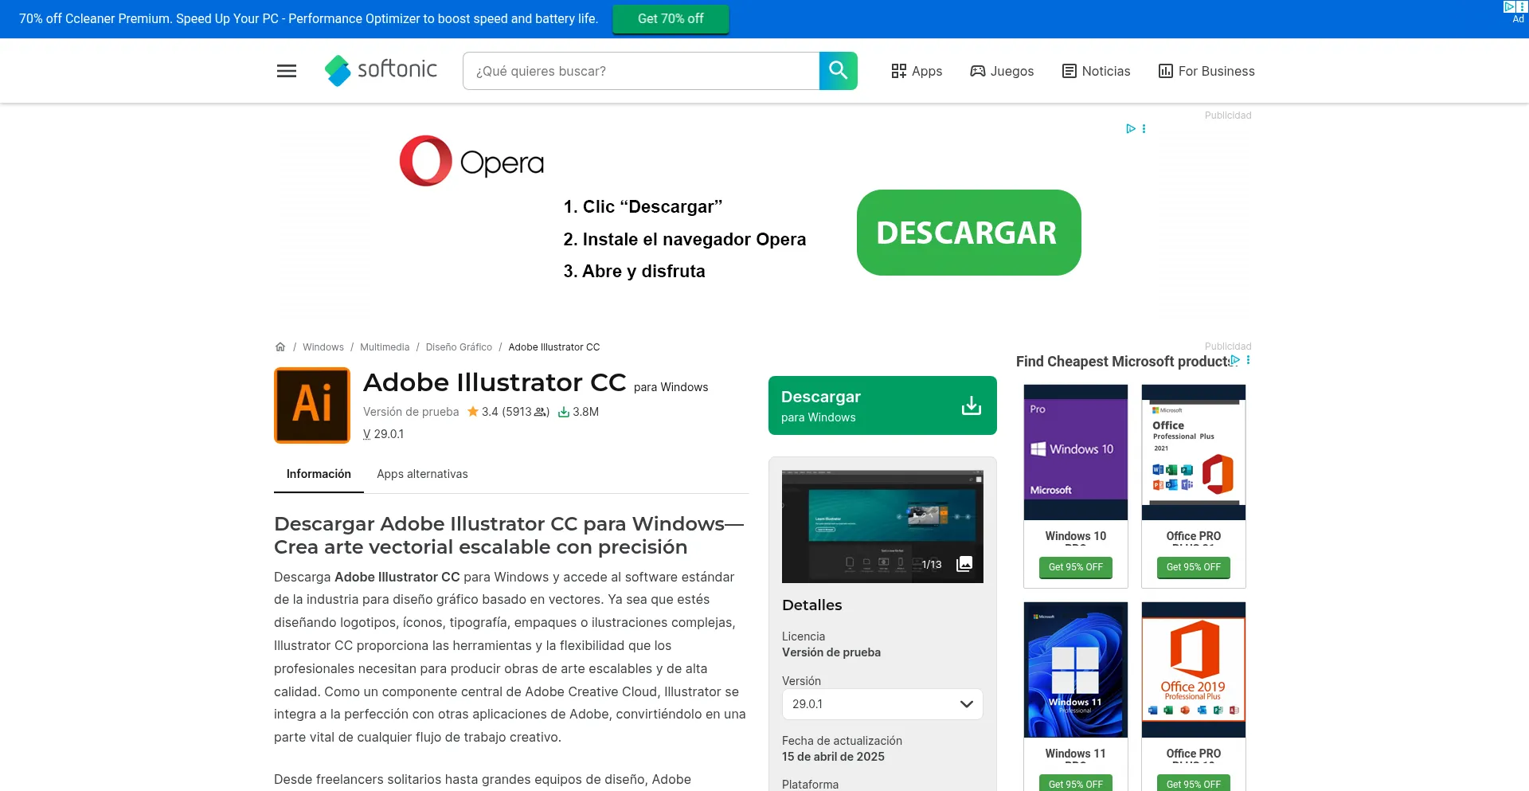Image resolution: width=1529 pixels, height=791 pixels.
Task: Click the AdChoices icon on Opera ad
Action: [x=1130, y=129]
